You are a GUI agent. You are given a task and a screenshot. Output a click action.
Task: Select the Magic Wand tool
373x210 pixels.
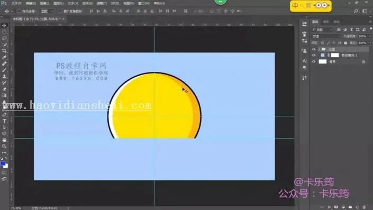pos(4,44)
